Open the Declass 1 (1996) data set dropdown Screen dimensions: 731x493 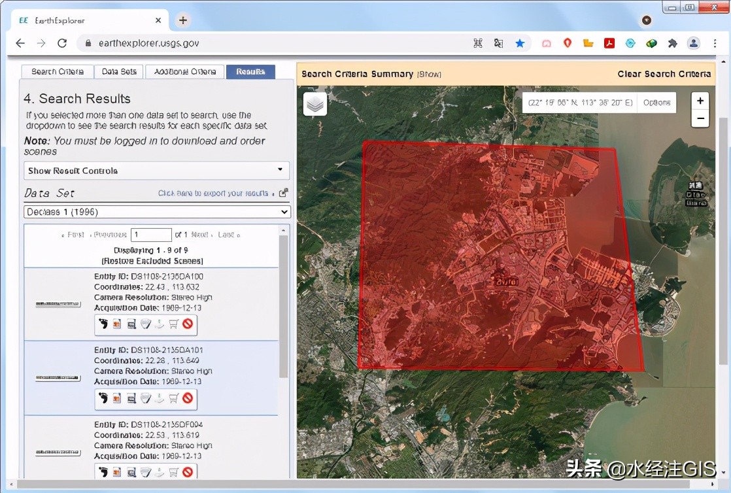[157, 212]
